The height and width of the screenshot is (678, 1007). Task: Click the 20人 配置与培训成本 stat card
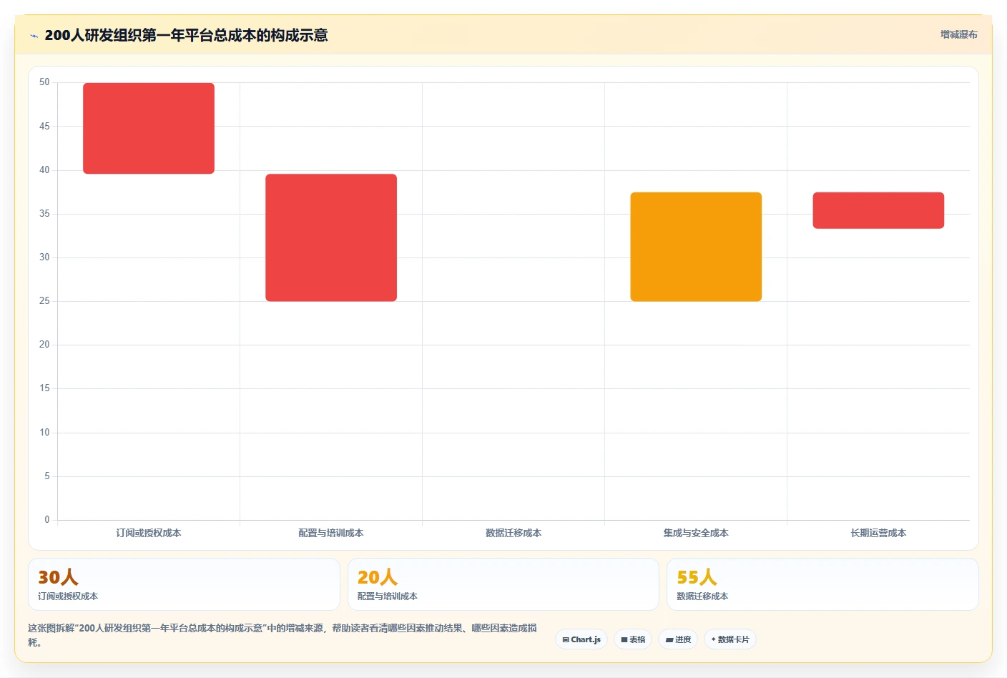[503, 584]
